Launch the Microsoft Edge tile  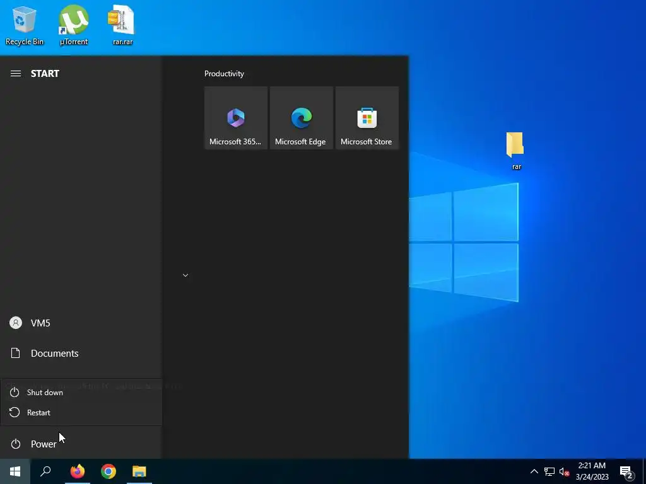(x=301, y=118)
